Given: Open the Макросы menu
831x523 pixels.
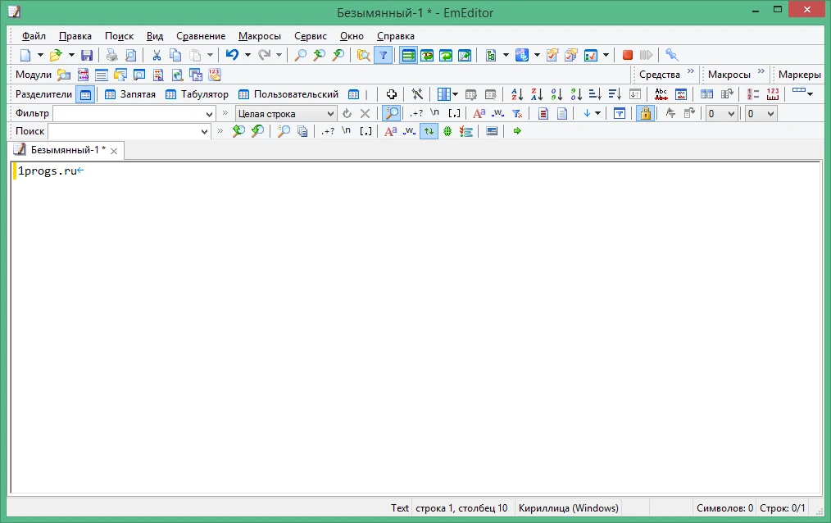Looking at the screenshot, I should click(x=260, y=36).
